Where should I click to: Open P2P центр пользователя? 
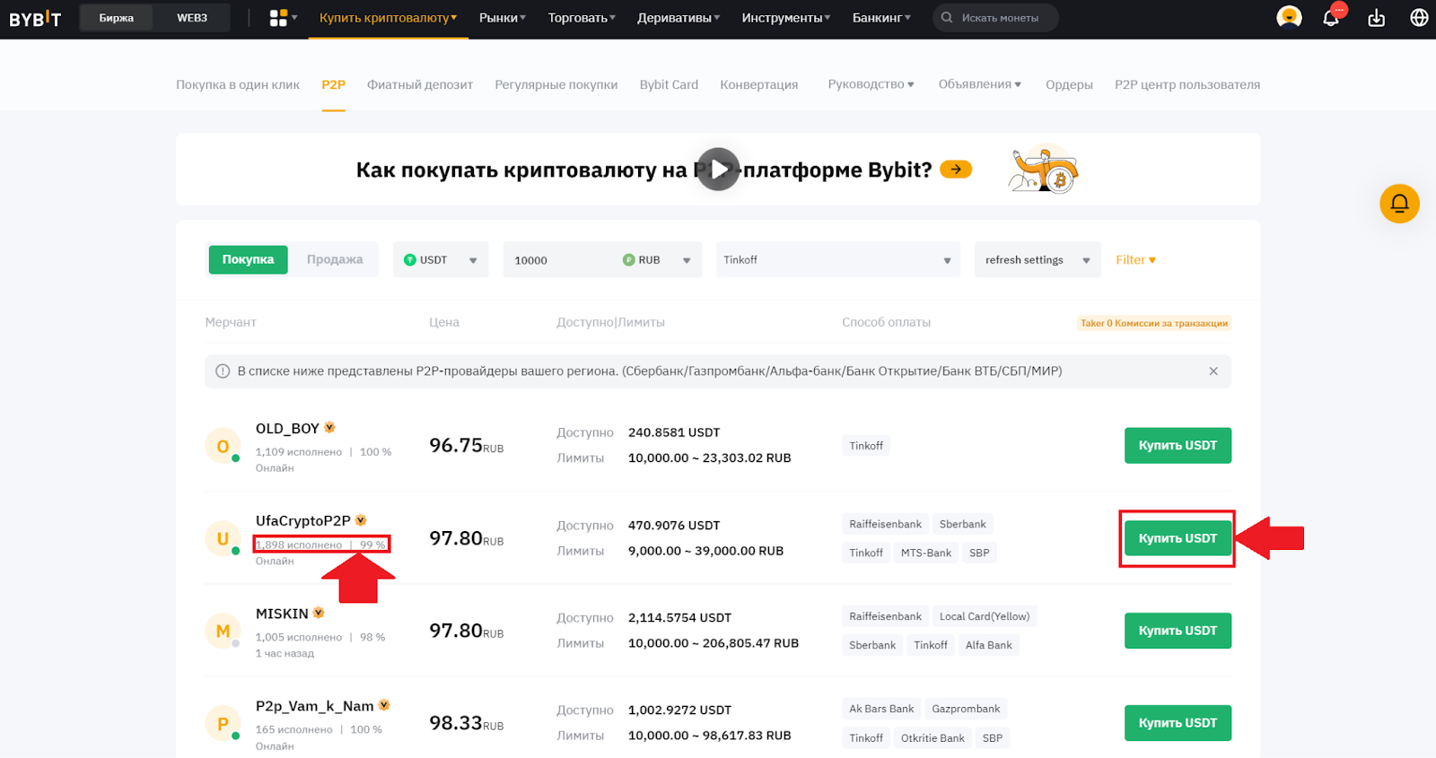click(1187, 84)
